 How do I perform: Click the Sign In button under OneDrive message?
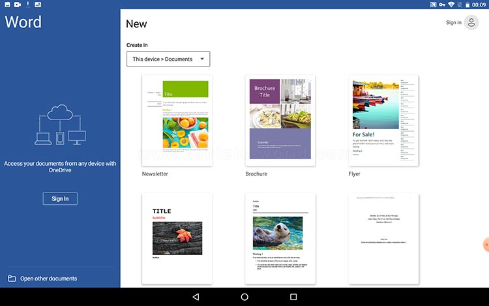60,198
